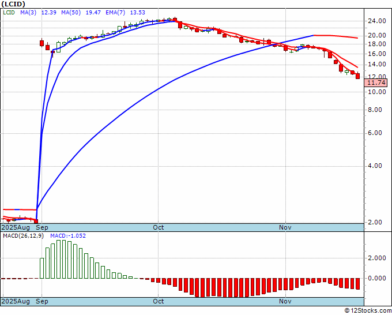Viewport: 392px width, 315px height.
Task: Click the EMA(7) indicator label
Action: (115, 12)
